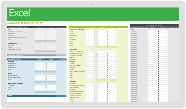Click the 'Sito Web v.1.0' row label
Screen dimensions: 186x109
73,90
